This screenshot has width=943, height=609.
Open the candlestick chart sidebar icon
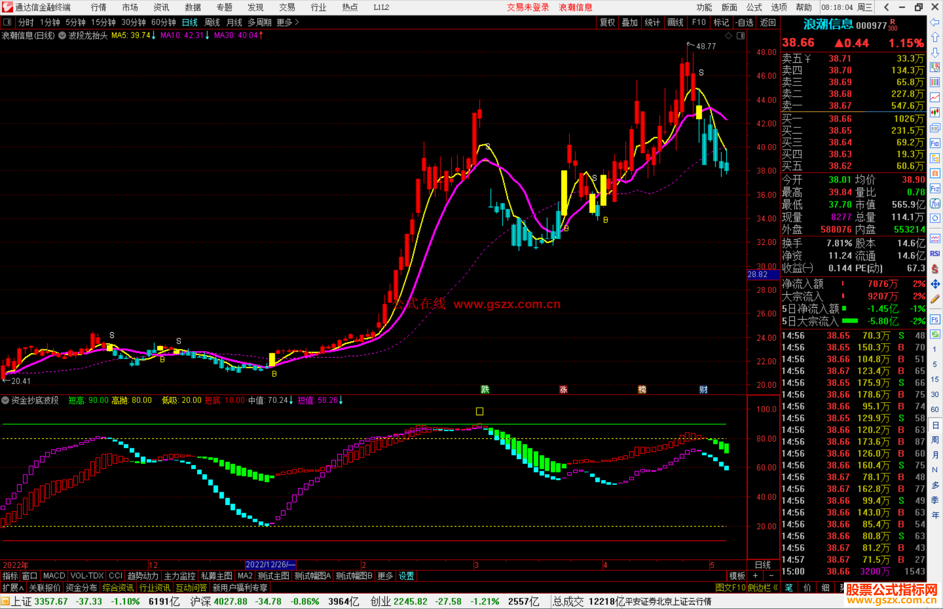(935, 112)
